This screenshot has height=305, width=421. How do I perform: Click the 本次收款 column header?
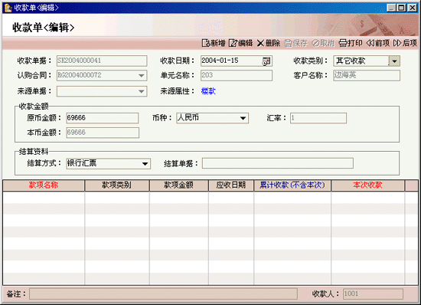tap(368, 185)
